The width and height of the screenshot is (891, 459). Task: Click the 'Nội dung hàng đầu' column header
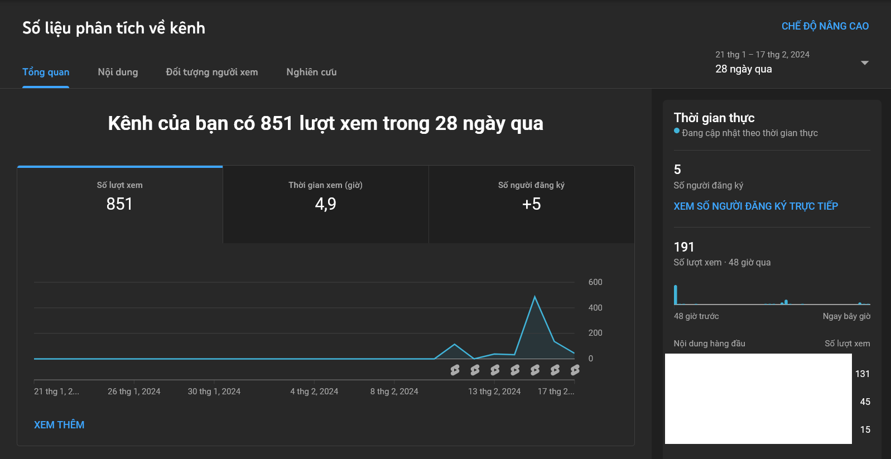709,344
